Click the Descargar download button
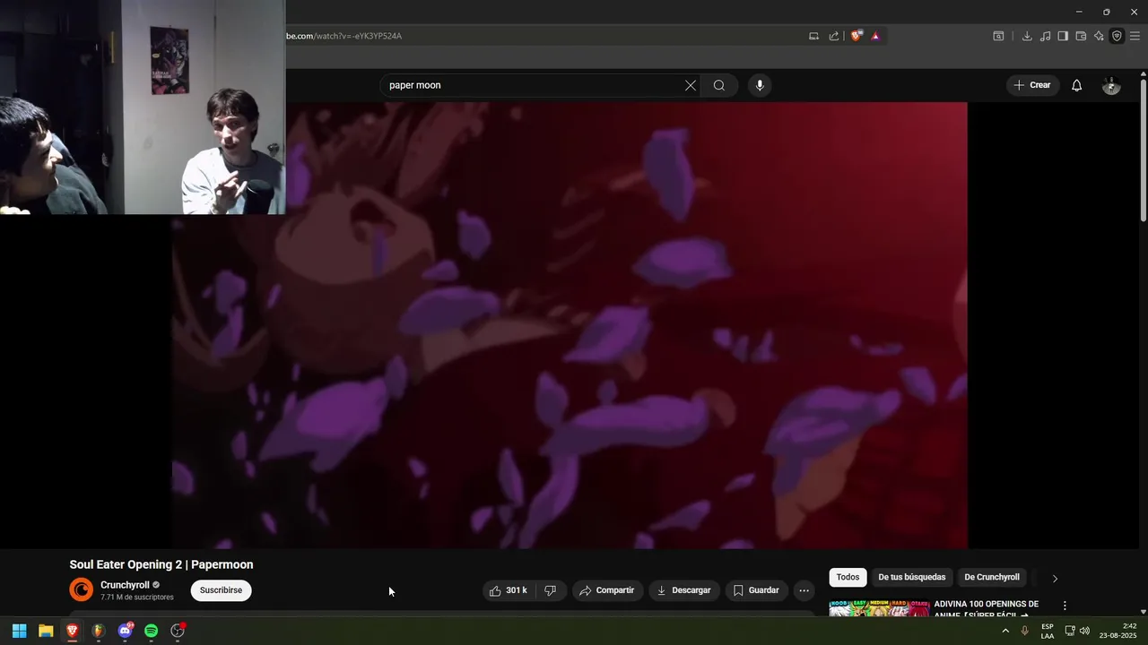Screen dimensions: 1148x645 (x=683, y=590)
